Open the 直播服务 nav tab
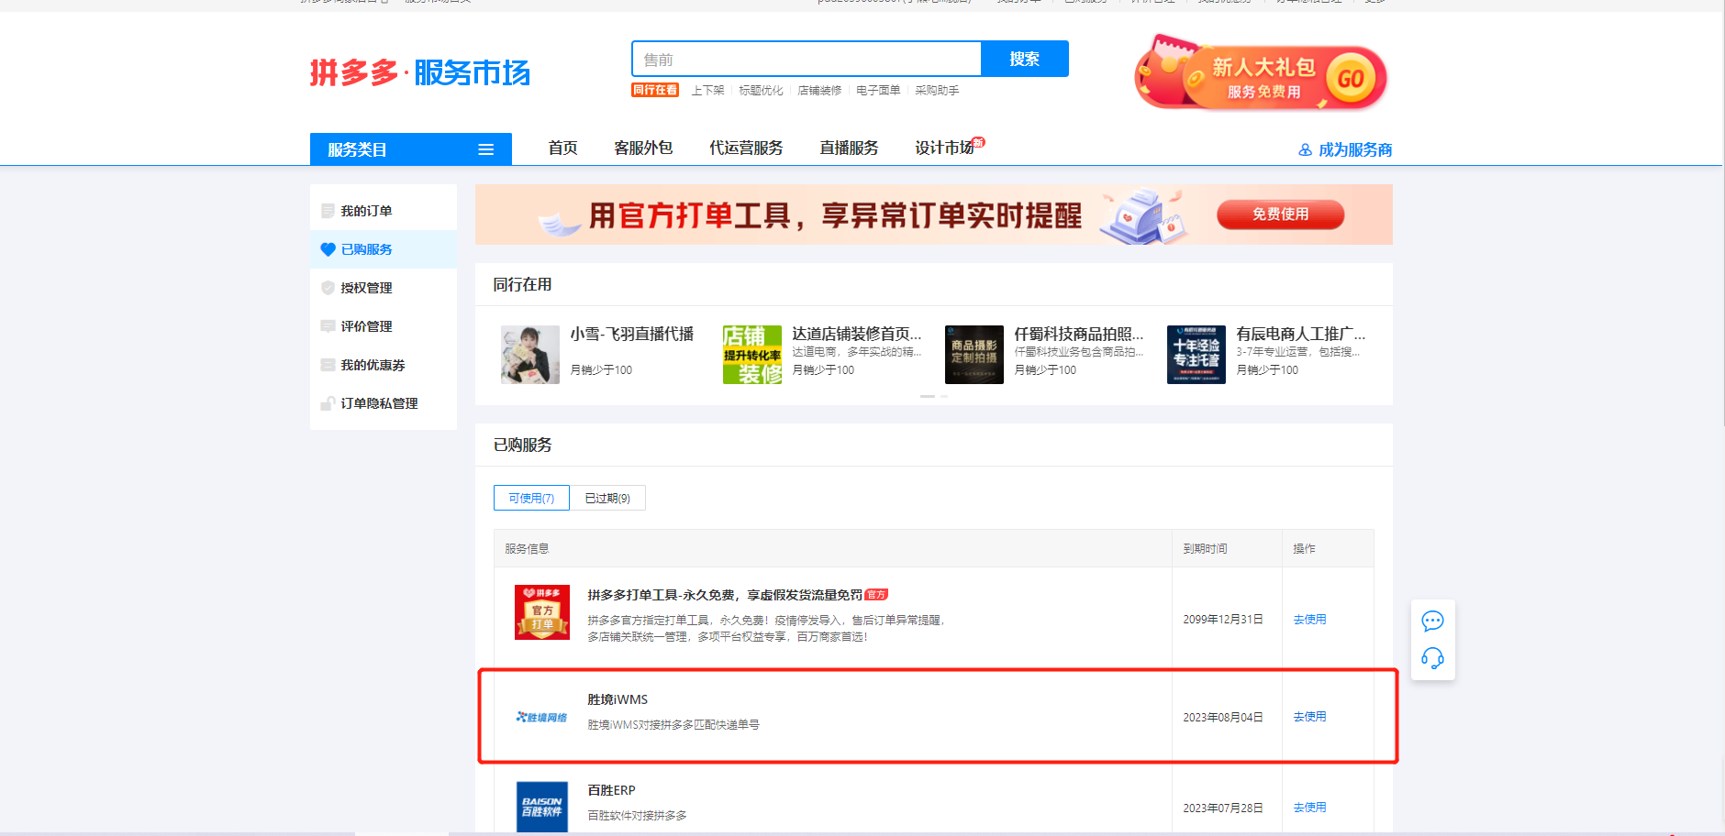 coord(849,148)
